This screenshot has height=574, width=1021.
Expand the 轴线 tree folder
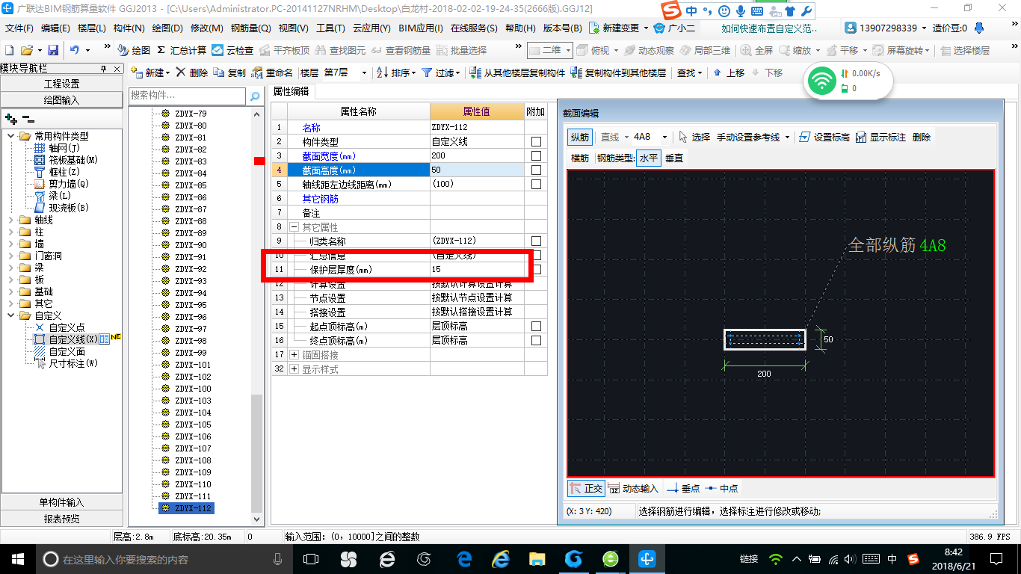click(11, 220)
